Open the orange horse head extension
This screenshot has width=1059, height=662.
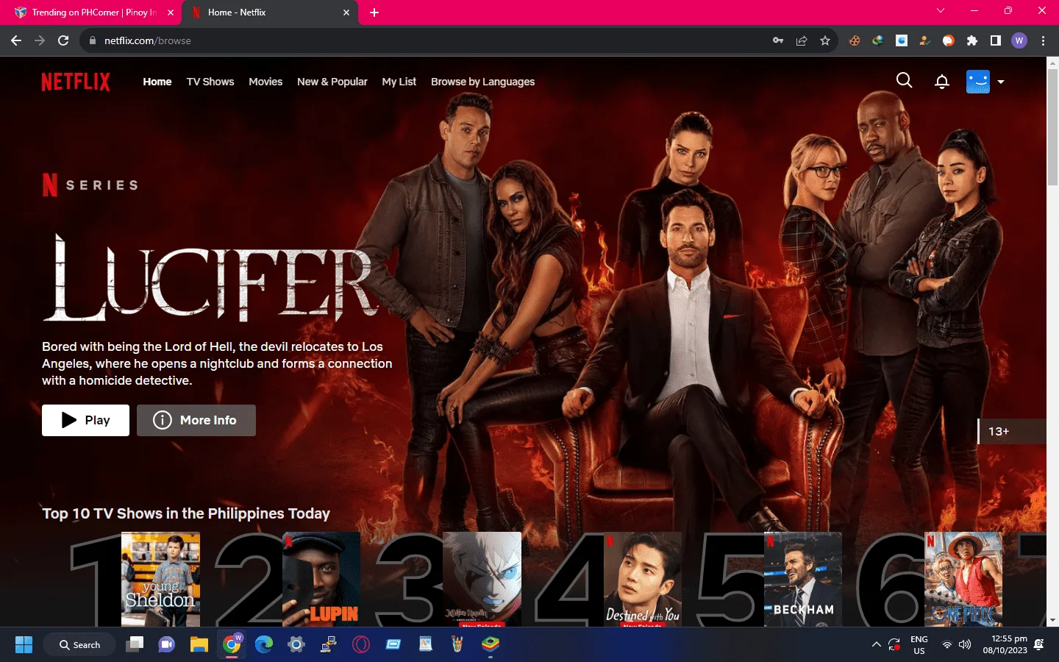click(x=949, y=40)
